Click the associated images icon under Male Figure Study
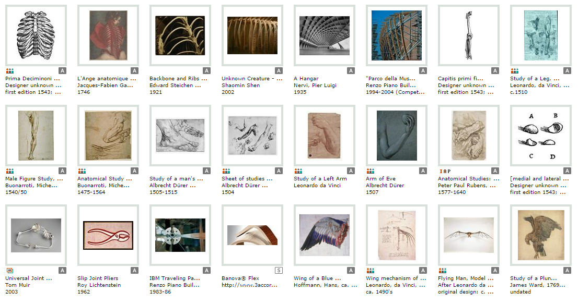 [10, 171]
